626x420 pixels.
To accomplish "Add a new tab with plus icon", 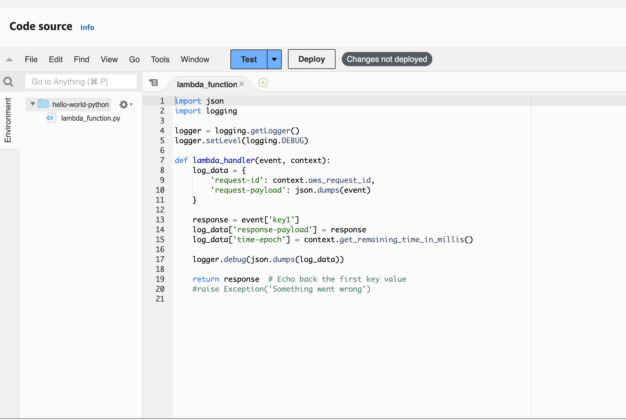I will click(x=263, y=83).
